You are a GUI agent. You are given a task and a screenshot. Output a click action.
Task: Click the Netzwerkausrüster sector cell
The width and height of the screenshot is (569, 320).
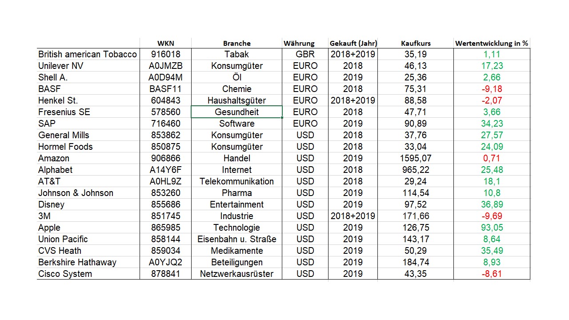[x=236, y=274]
